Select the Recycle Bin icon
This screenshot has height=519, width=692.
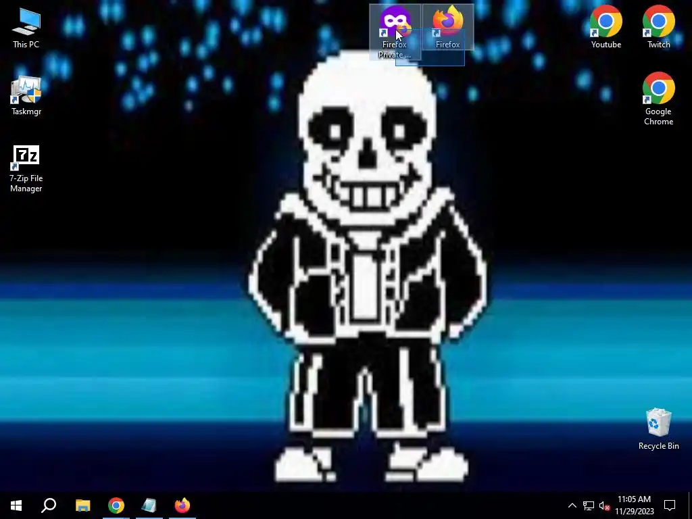point(658,429)
